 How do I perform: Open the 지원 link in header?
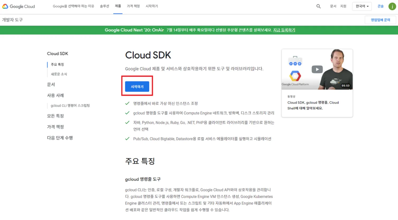(x=343, y=6)
